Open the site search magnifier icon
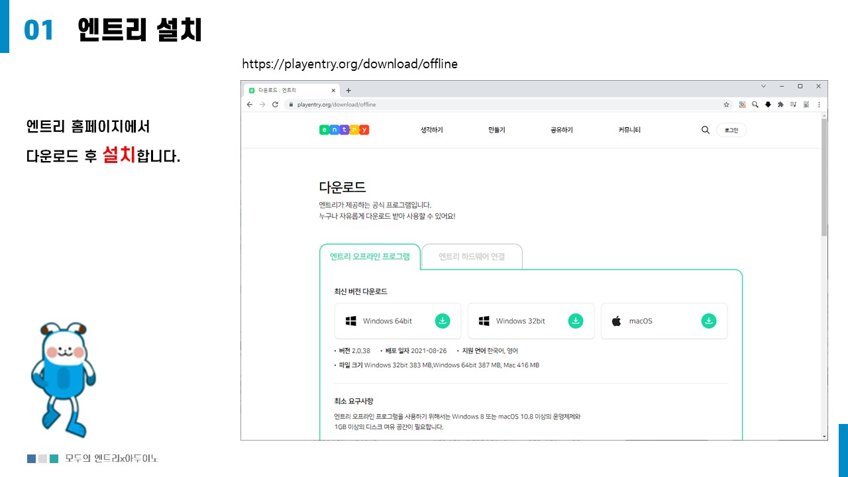Viewport: 848px width, 477px height. coord(706,130)
